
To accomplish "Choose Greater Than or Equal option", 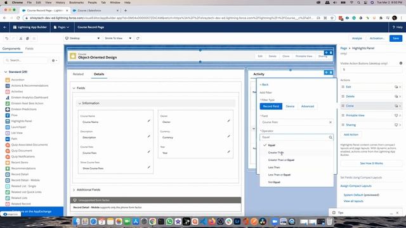I will click(296, 160).
